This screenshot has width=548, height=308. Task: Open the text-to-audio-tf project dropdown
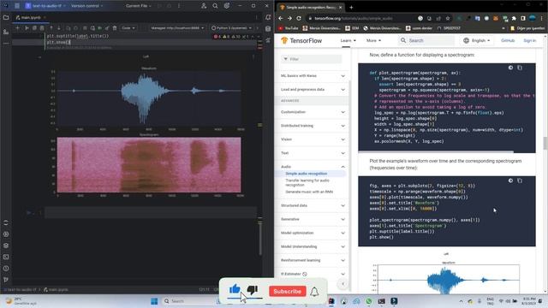(x=45, y=6)
